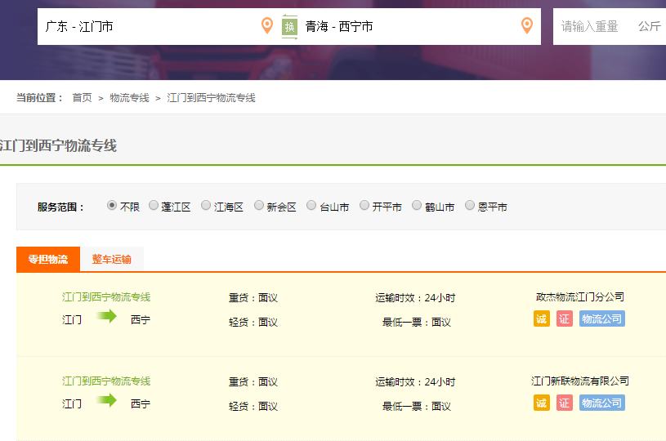Select the 开平市 radio button

point(364,206)
